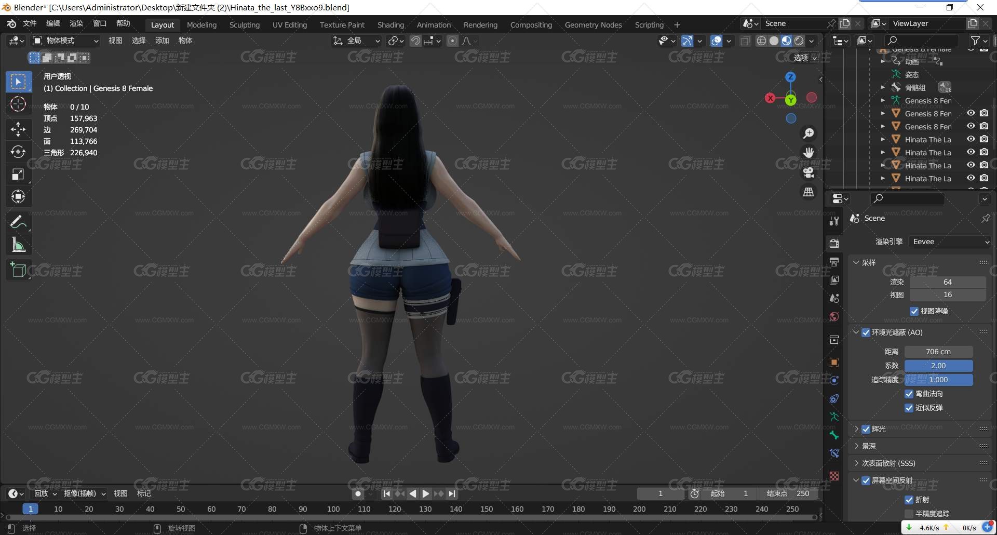Adjust the AO 系数 2.00 slider
This screenshot has width=997, height=535.
tap(938, 366)
